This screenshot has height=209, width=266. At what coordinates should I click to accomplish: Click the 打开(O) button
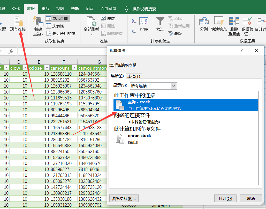click(x=225, y=198)
